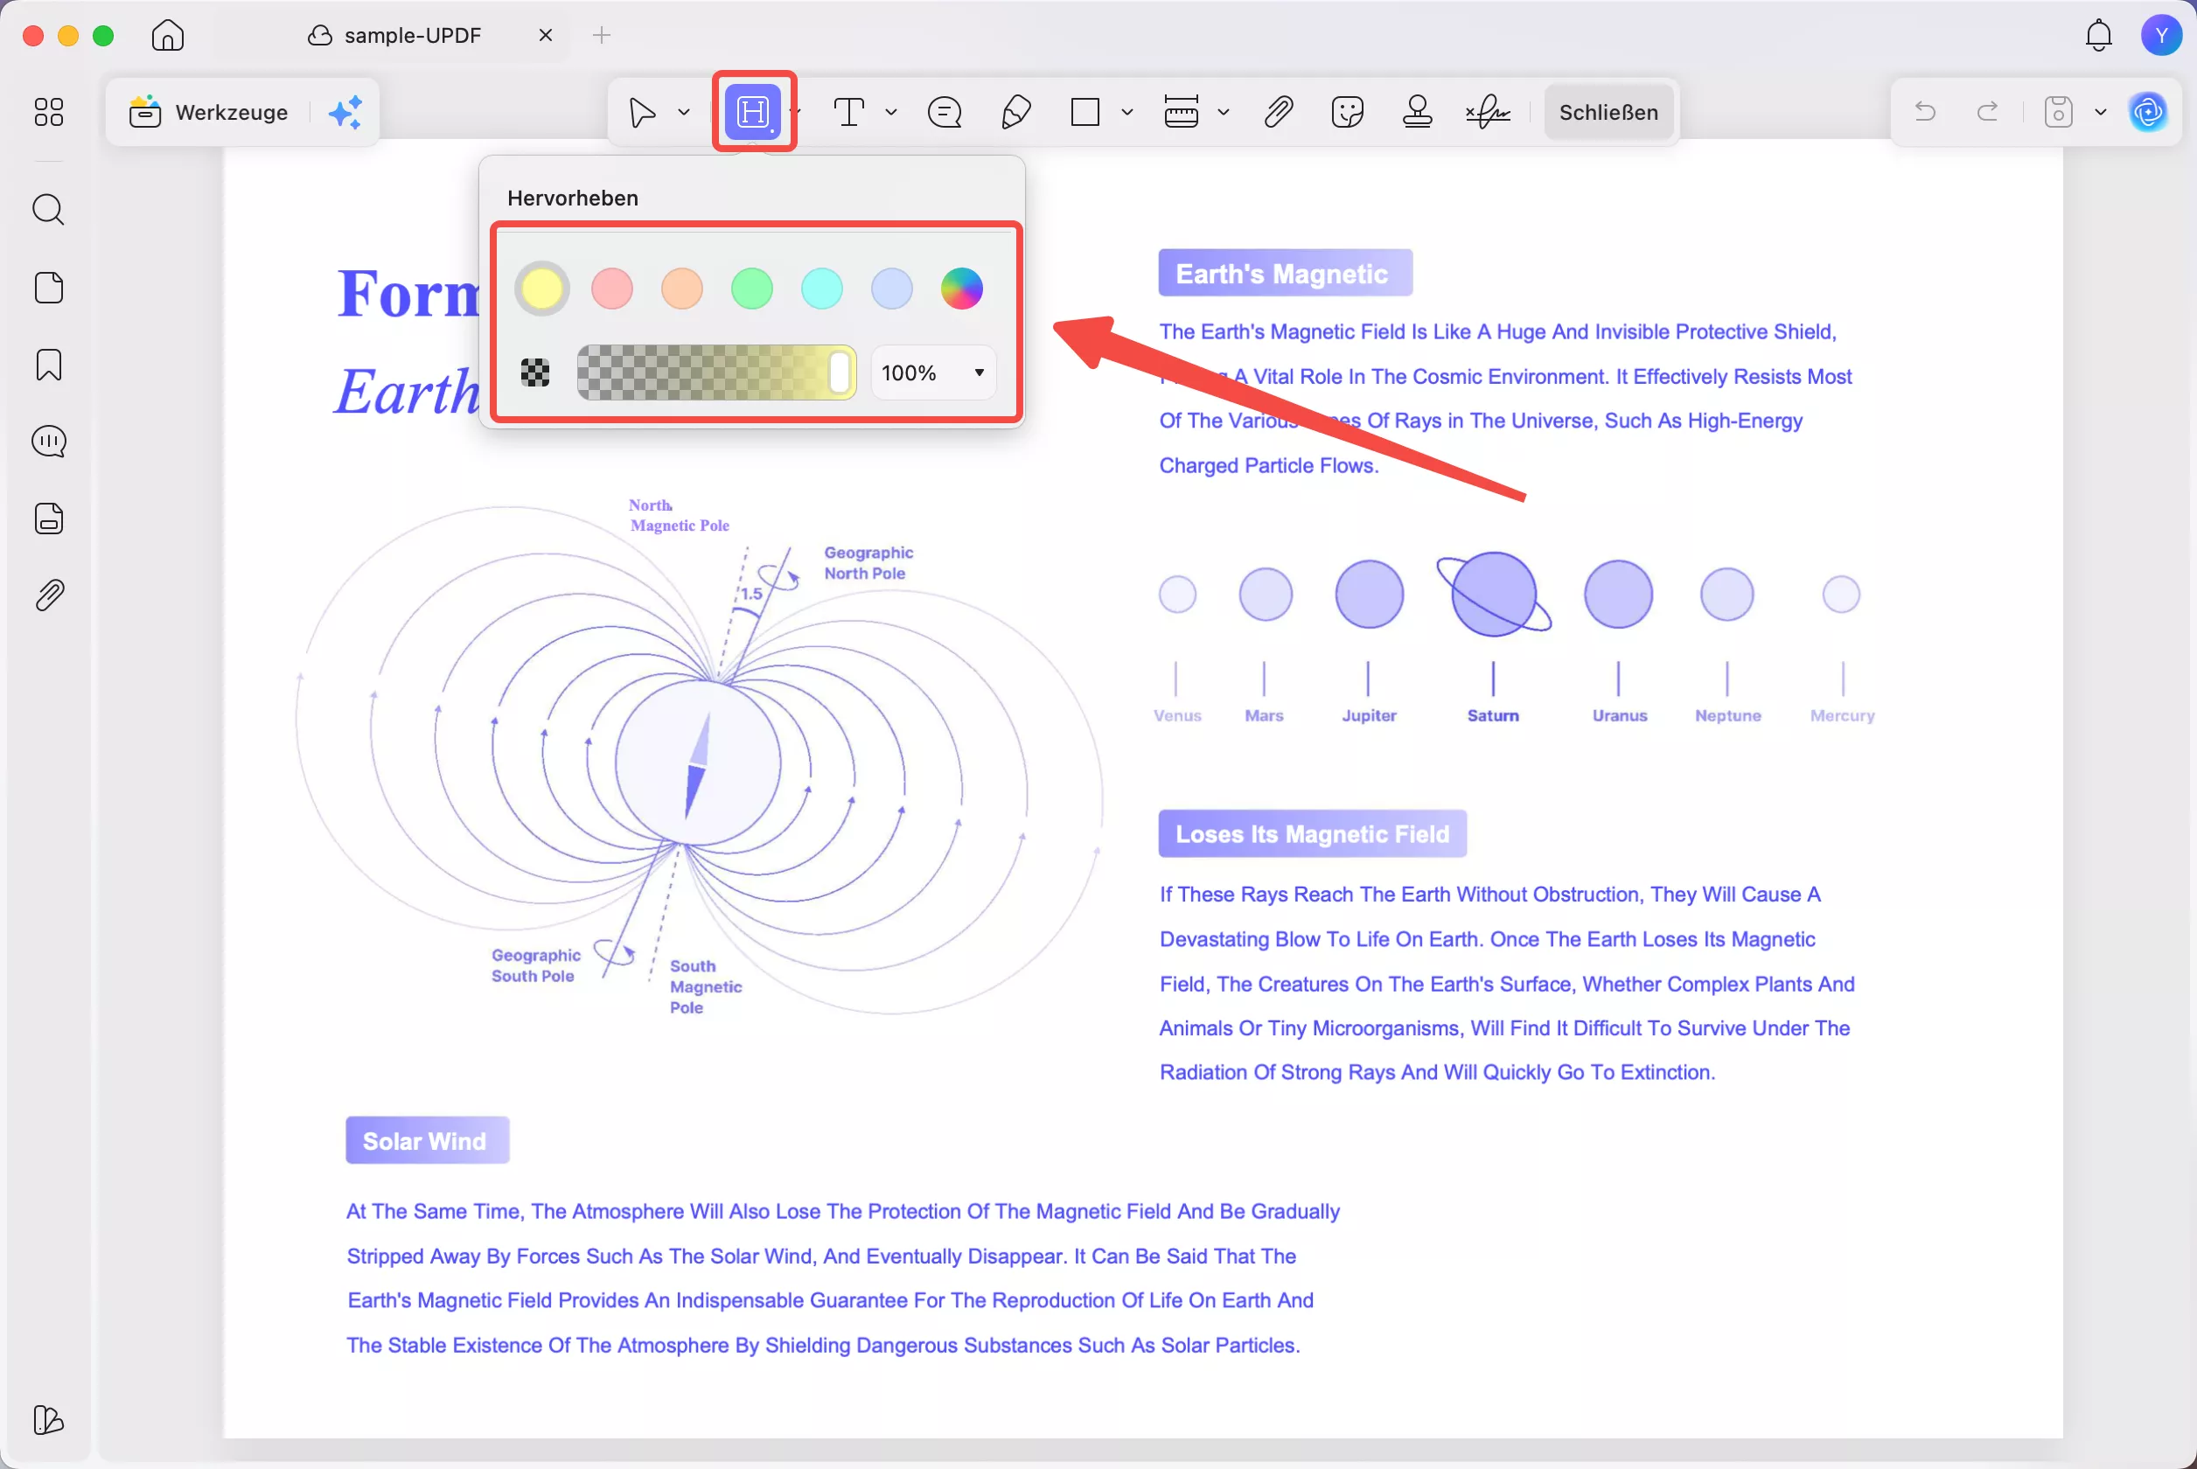Select the pencil drawing tool
Viewport: 2197px width, 1469px height.
tap(1015, 112)
